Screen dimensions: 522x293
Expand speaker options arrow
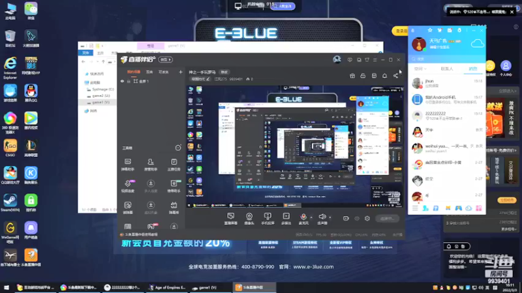click(x=330, y=217)
